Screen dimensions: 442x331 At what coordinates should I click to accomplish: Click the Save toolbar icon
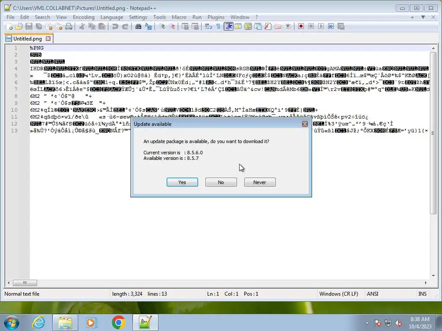(x=29, y=26)
